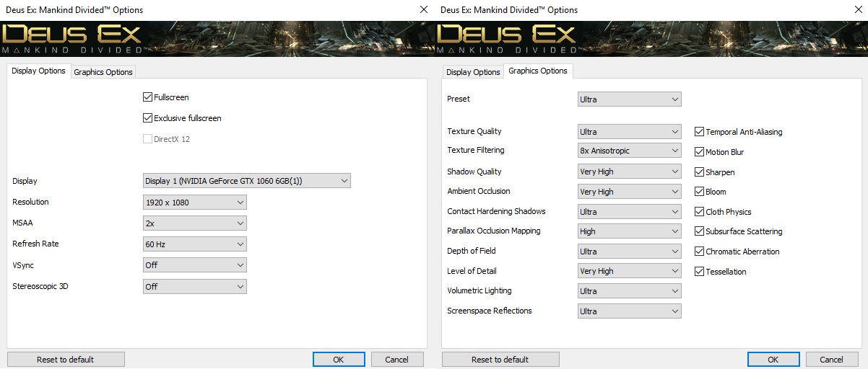Expand Contact Hardening Shadows dropdown
The image size is (868, 369).
coord(630,212)
